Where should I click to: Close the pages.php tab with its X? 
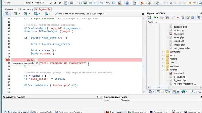click(x=5, y=9)
